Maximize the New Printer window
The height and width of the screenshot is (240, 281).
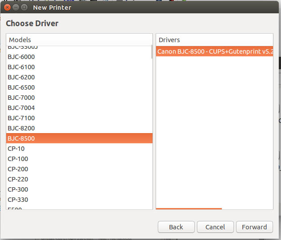24,8
